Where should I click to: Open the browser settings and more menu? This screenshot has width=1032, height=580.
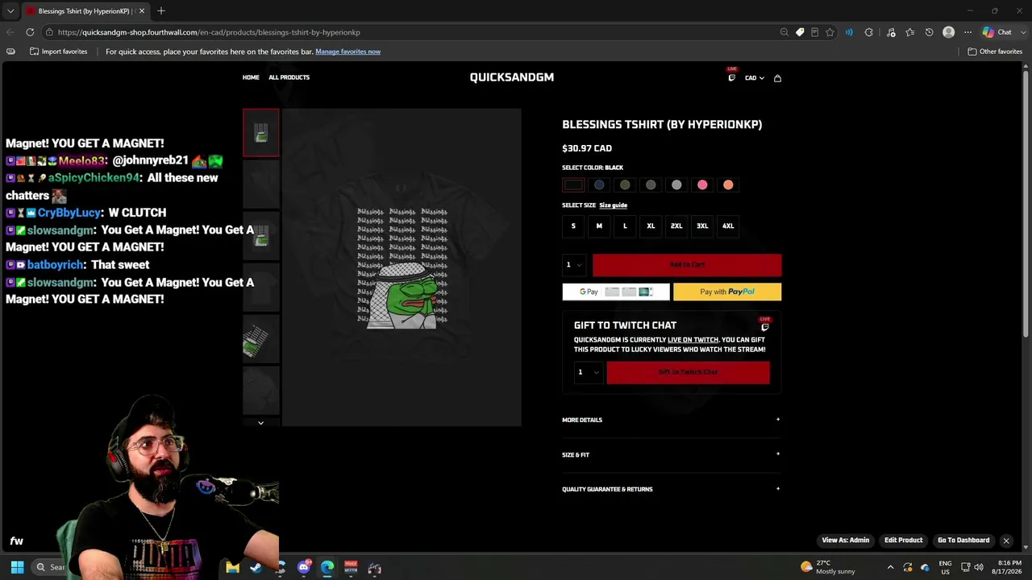click(967, 32)
